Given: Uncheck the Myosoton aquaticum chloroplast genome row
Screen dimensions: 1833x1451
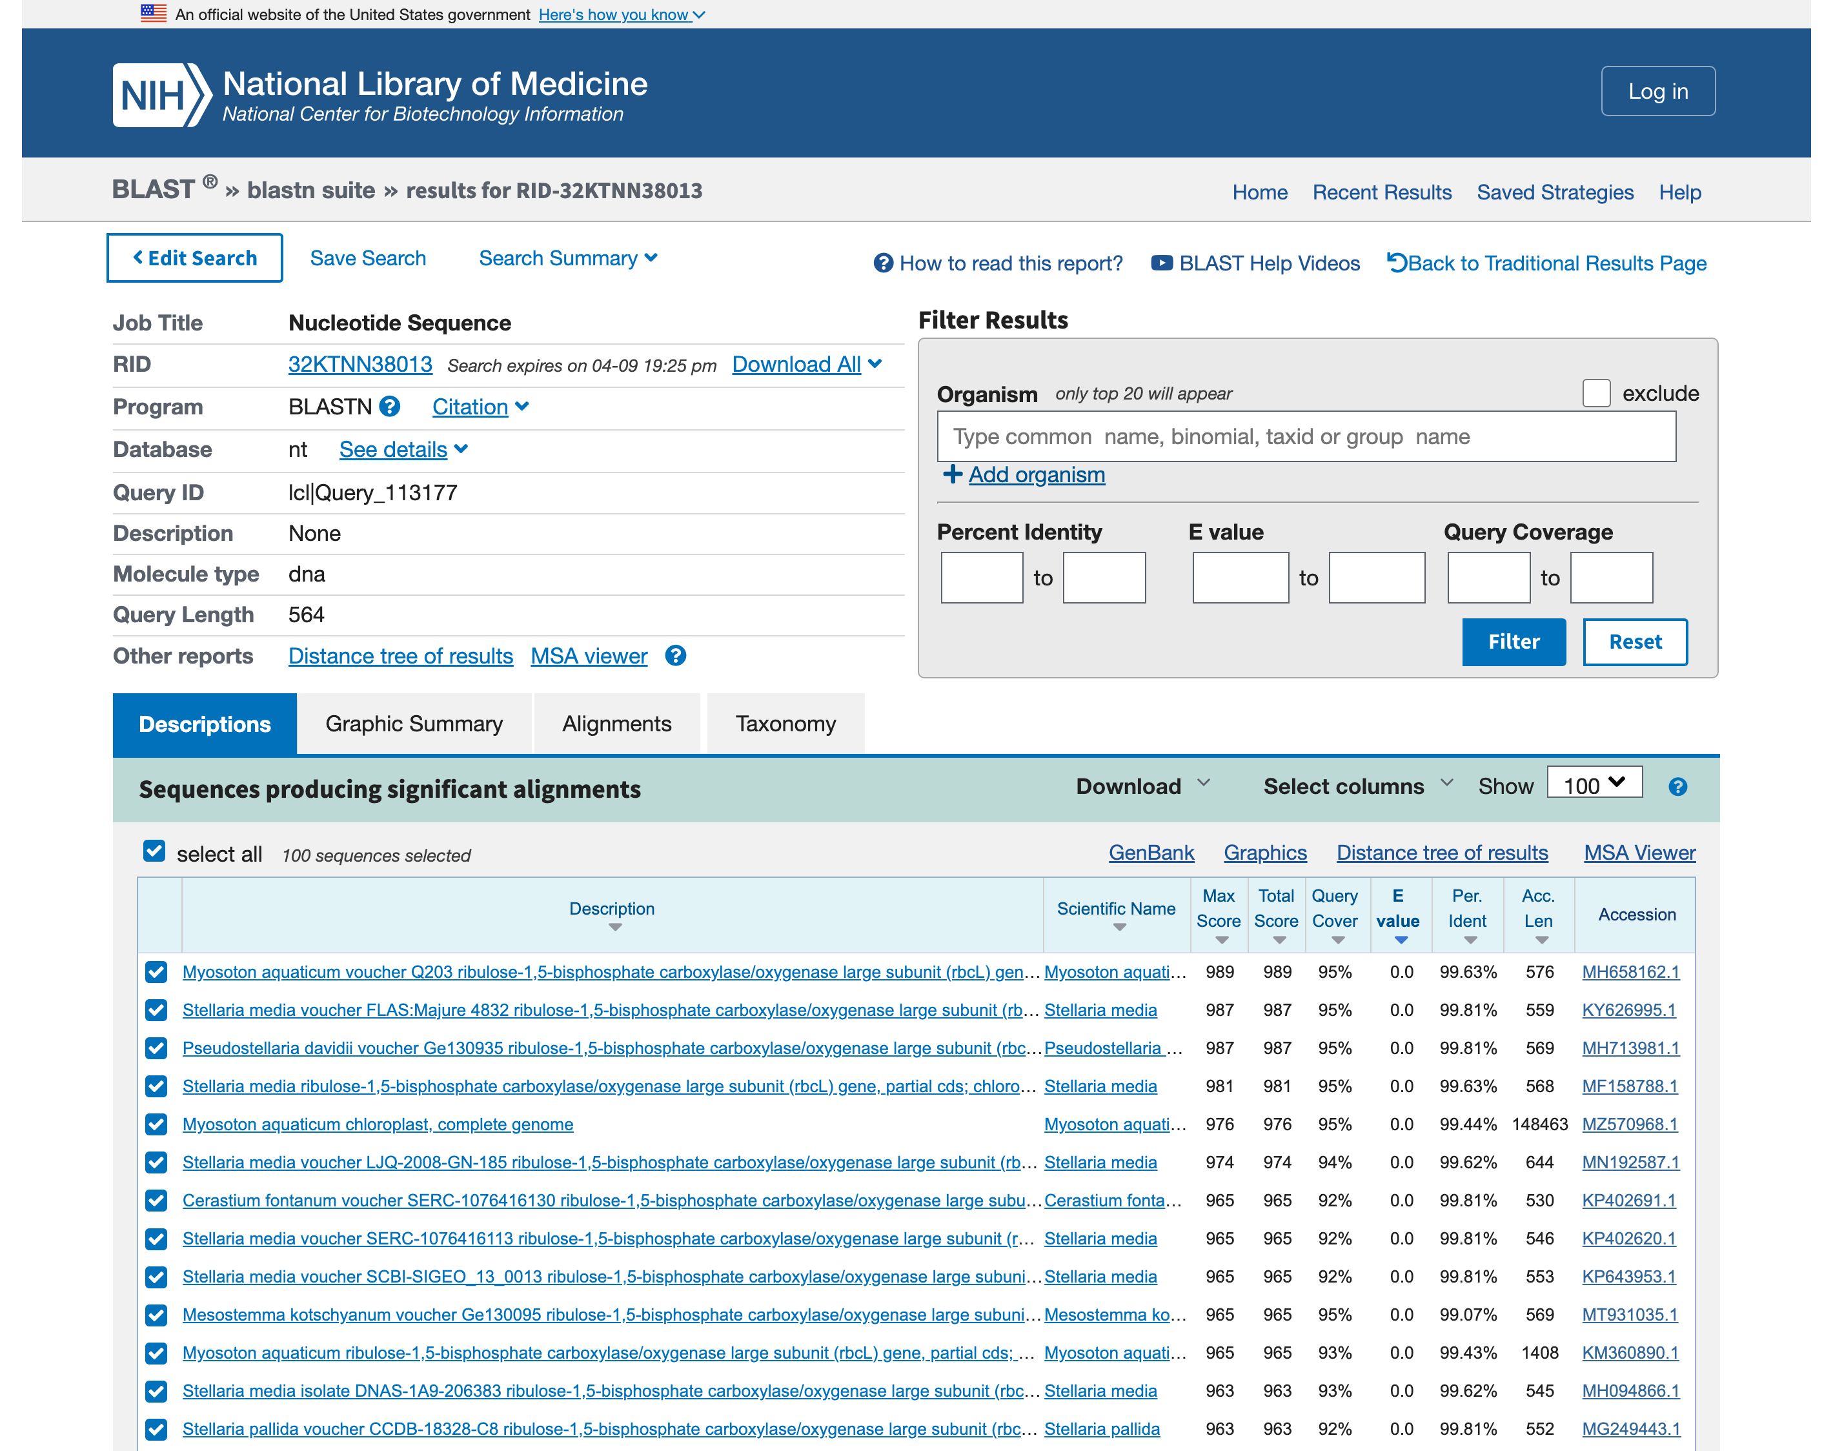Looking at the screenshot, I should (156, 1125).
